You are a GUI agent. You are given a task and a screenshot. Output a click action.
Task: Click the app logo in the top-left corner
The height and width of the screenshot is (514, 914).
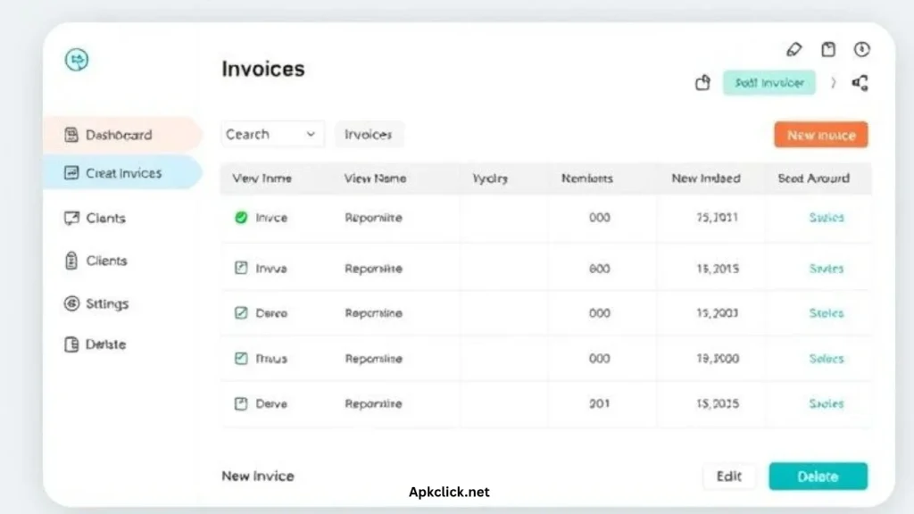[76, 60]
